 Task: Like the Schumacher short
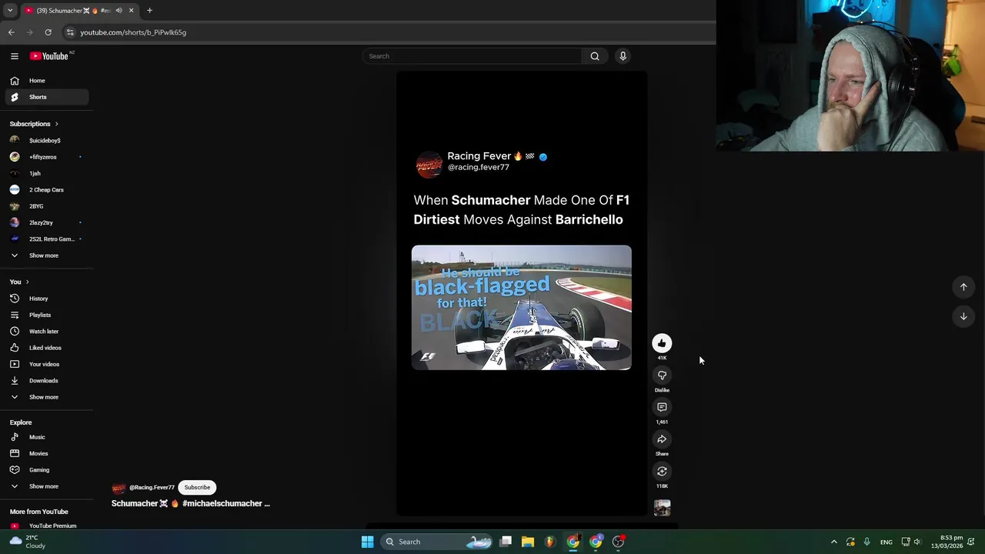pos(662,343)
